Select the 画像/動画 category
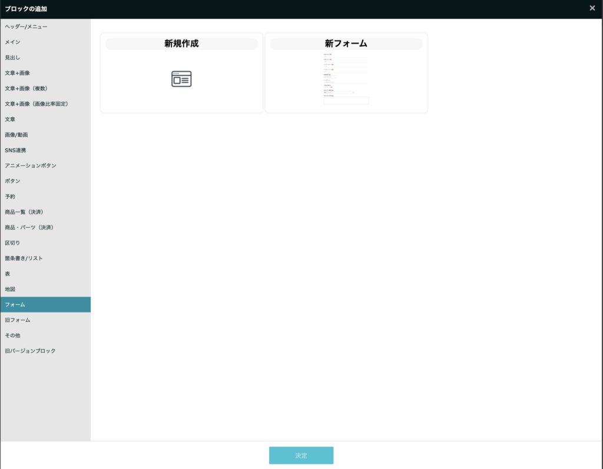The image size is (603, 469). pos(16,135)
